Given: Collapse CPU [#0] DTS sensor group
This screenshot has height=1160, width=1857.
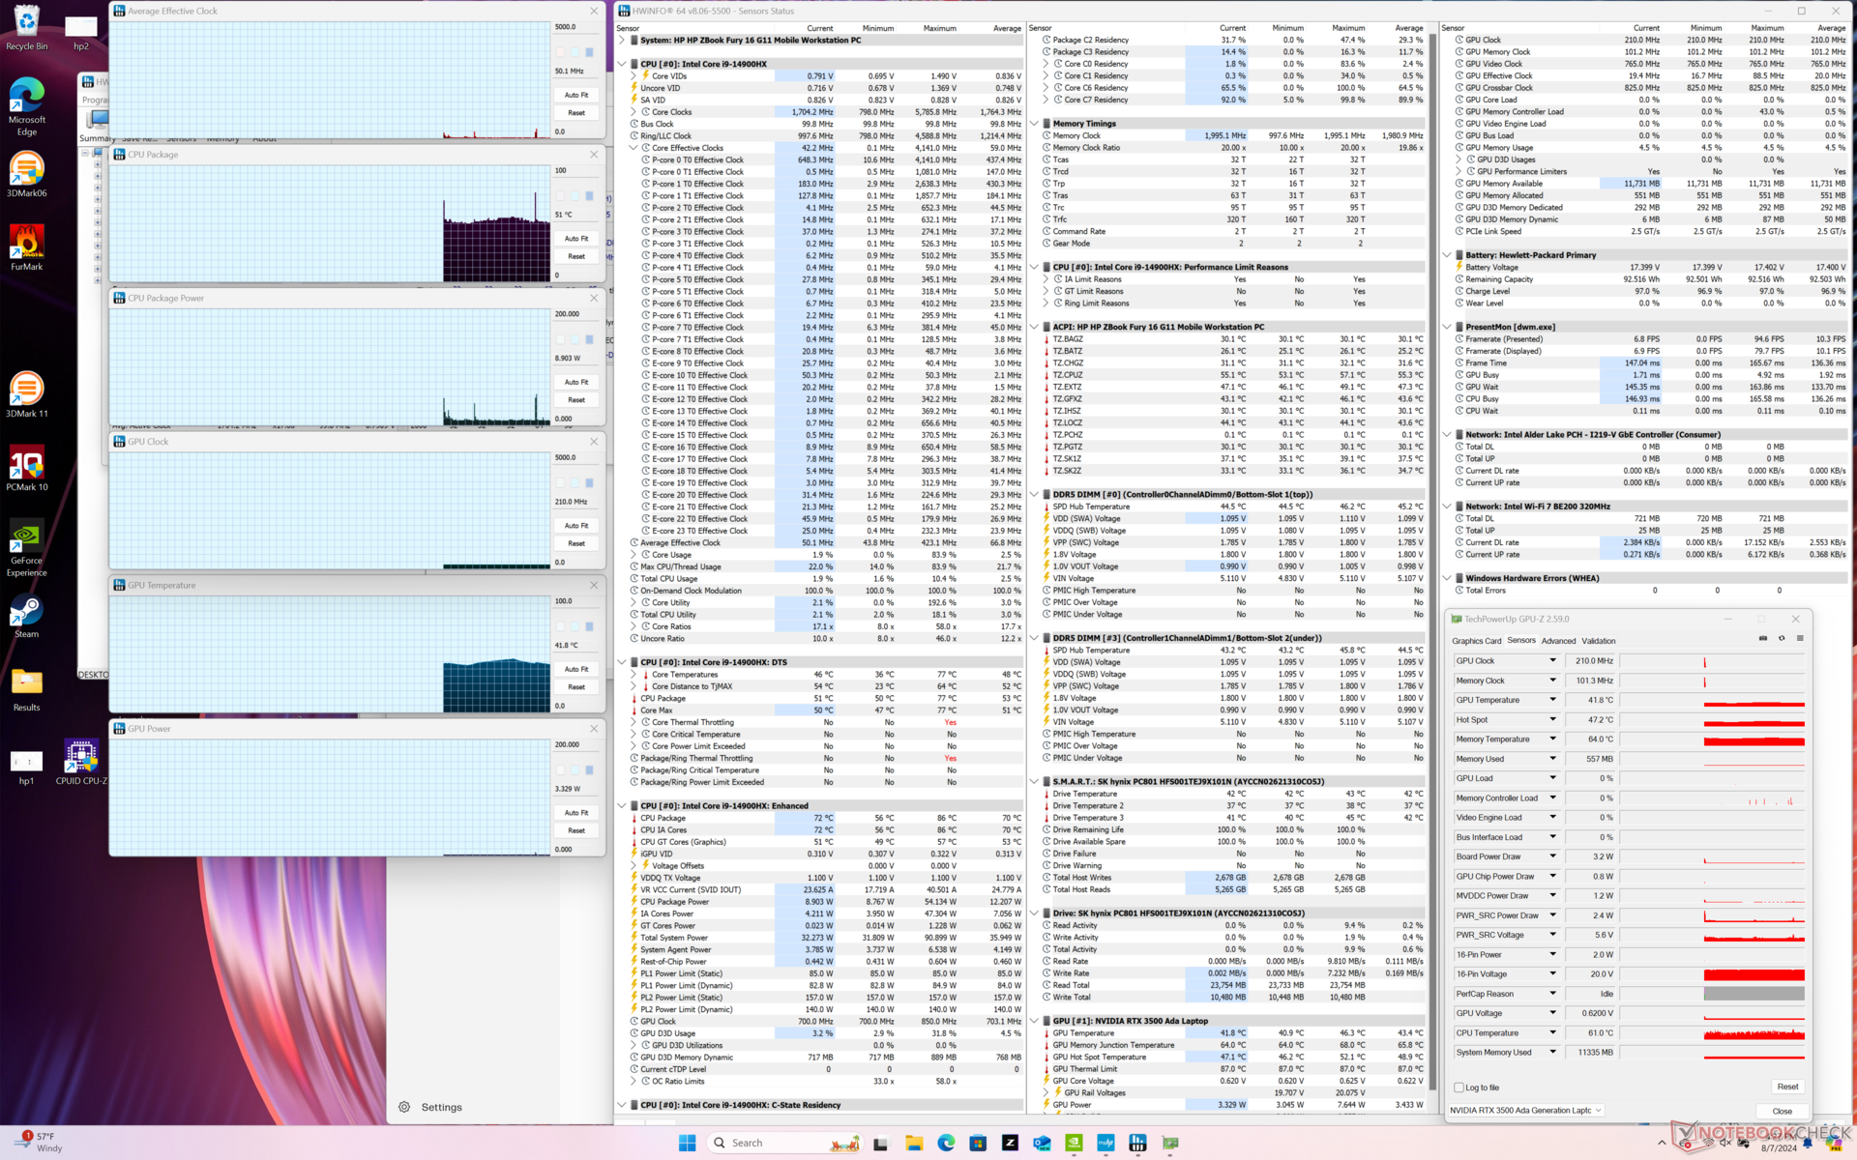Looking at the screenshot, I should pos(622,662).
